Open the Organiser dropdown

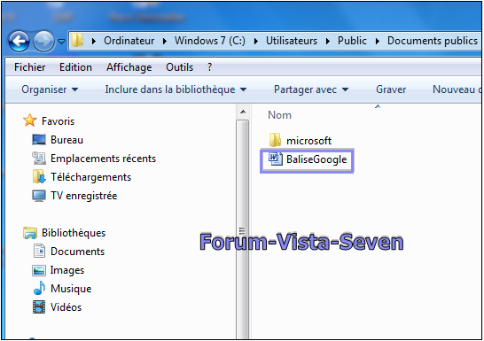pos(50,89)
